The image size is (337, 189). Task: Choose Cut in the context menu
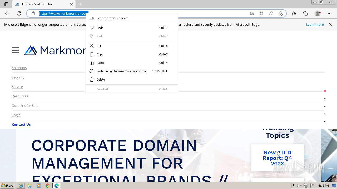[x=132, y=46]
